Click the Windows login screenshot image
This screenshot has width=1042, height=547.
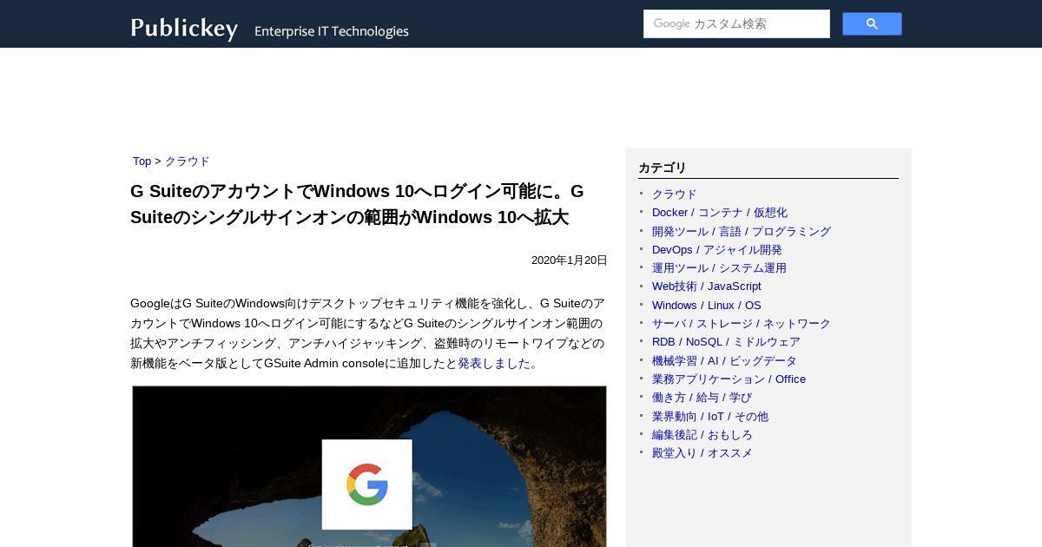369,466
